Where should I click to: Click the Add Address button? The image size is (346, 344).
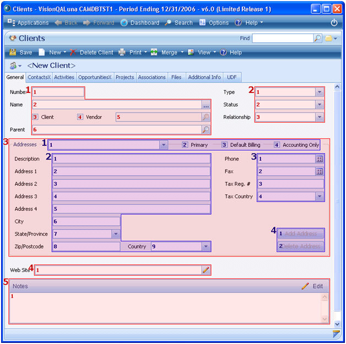301,233
